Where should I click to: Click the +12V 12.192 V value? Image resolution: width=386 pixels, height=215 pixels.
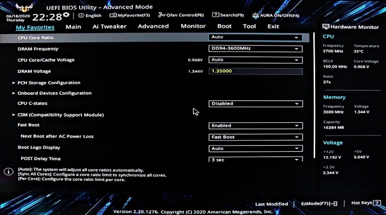(x=332, y=157)
